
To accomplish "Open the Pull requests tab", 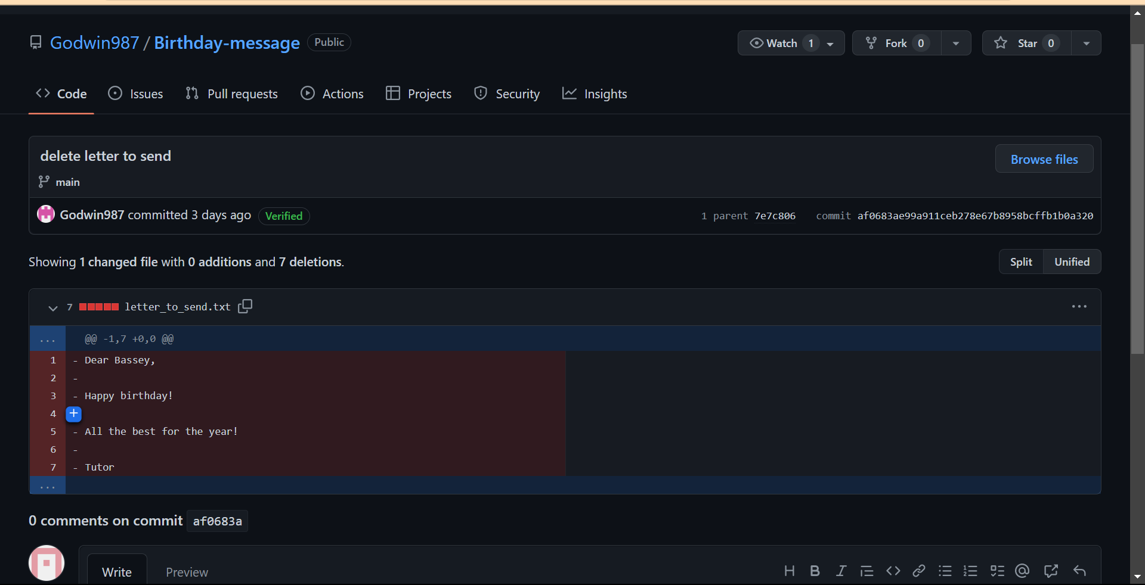I will [x=231, y=94].
